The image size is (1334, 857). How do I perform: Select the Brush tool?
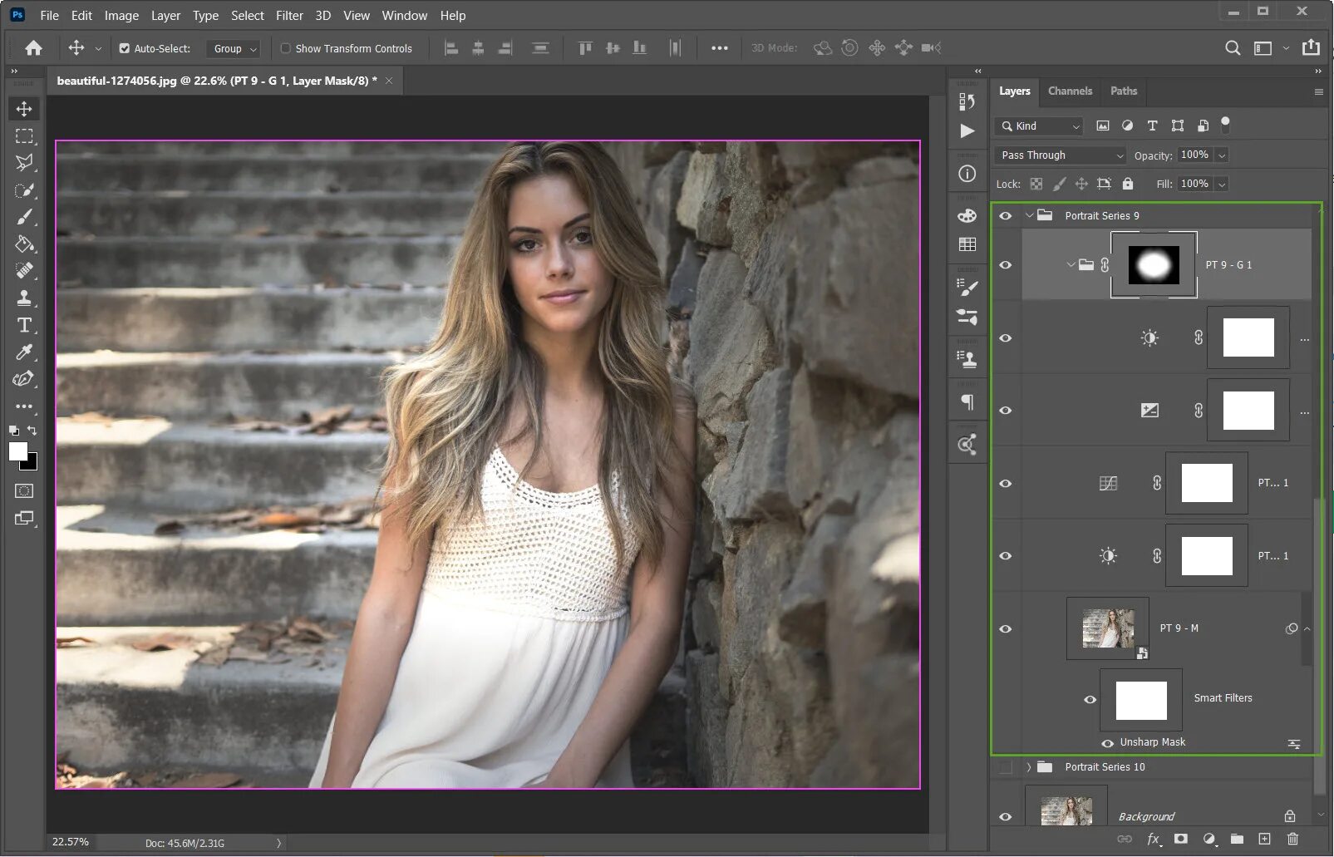[24, 217]
